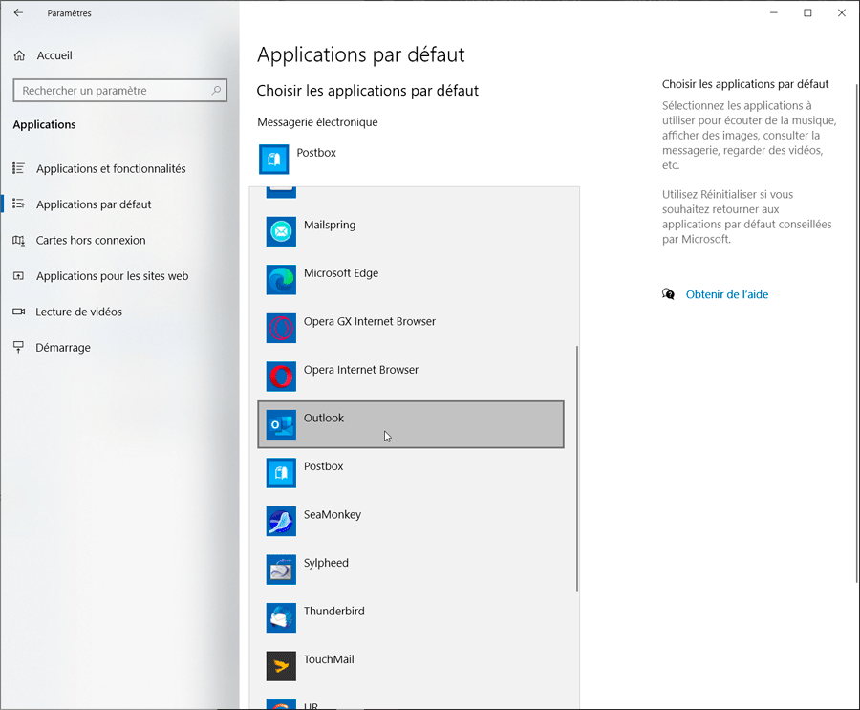
Task: Choose the Postbox icon in list
Action: pyautogui.click(x=281, y=473)
